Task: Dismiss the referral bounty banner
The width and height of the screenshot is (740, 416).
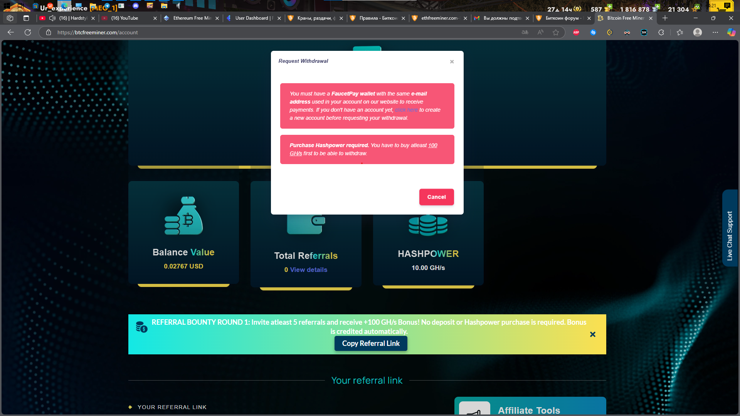Action: [x=593, y=334]
